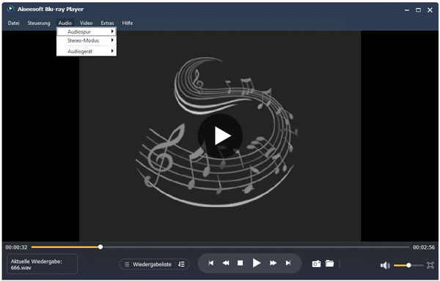Click the hamburger list icon beside Wiedergabeliste
Viewport: 440px width, 281px height.
[127, 264]
